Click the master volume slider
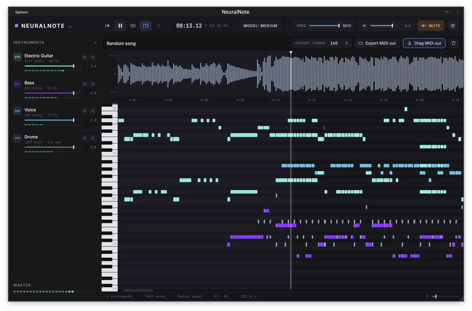The image size is (472, 311). (x=383, y=26)
